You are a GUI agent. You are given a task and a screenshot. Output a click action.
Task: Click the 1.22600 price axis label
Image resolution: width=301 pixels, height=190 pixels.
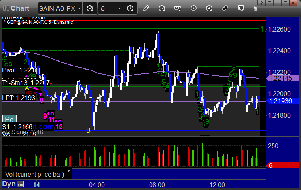pos(279,29)
